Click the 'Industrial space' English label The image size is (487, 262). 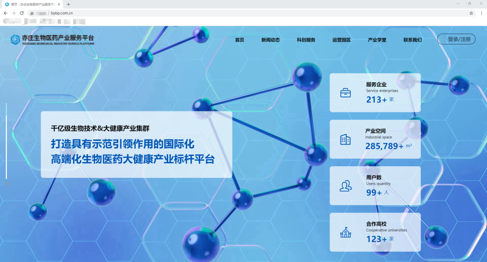pos(379,137)
